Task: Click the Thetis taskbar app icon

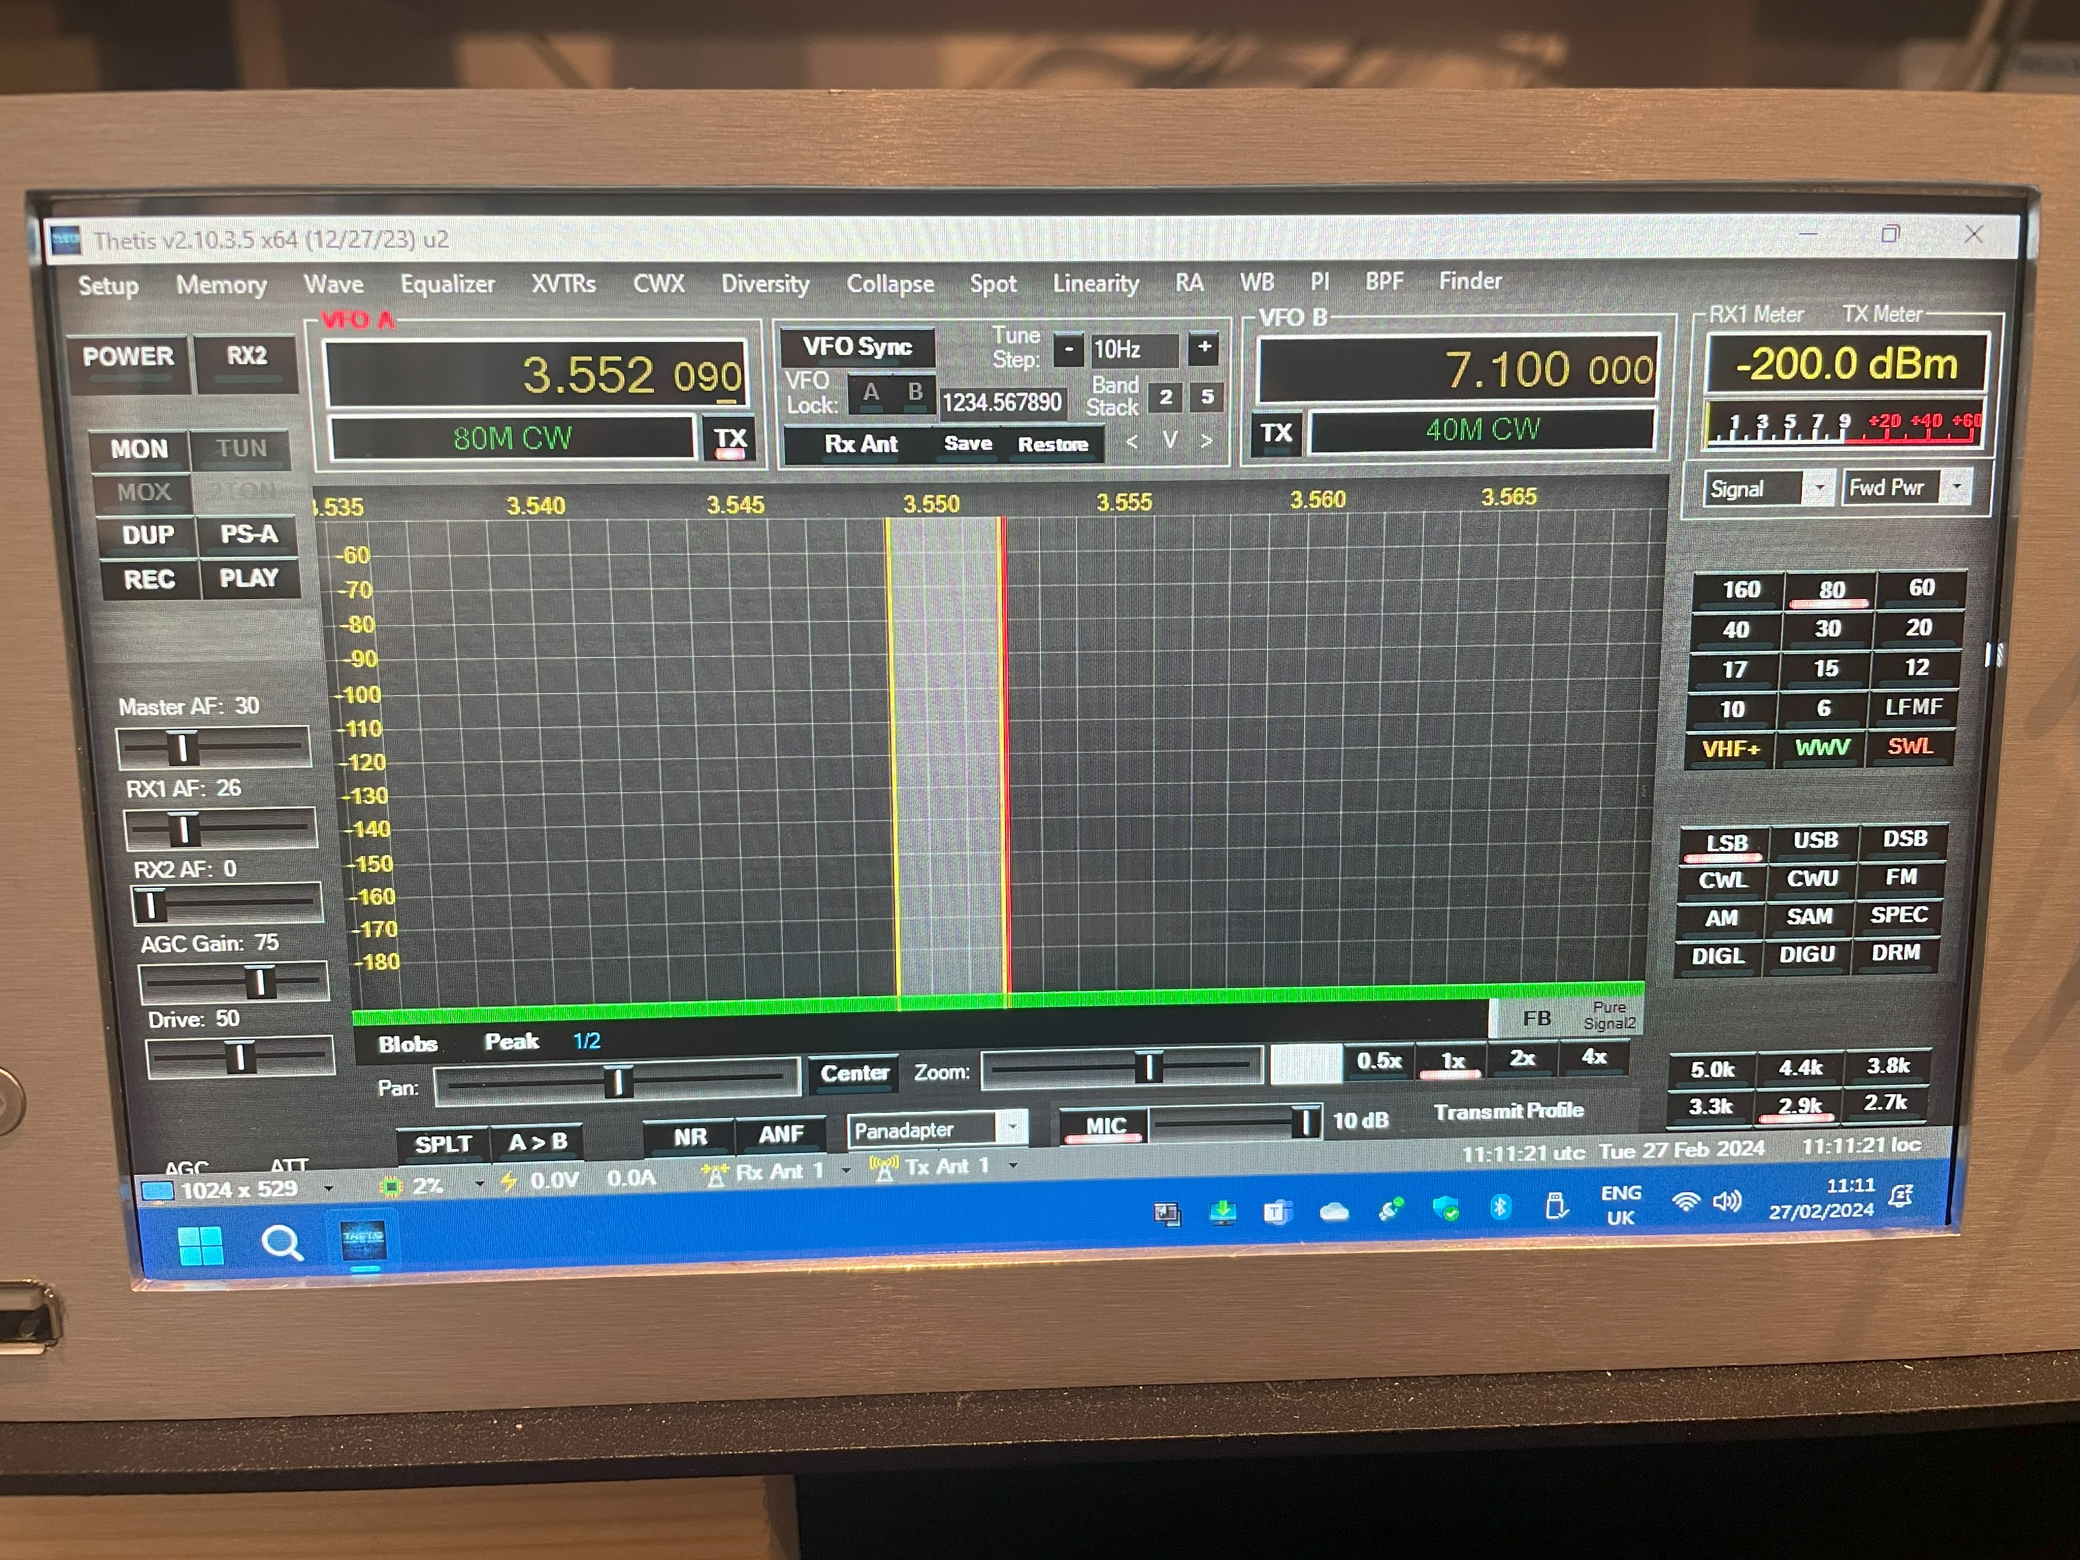Action: click(363, 1241)
